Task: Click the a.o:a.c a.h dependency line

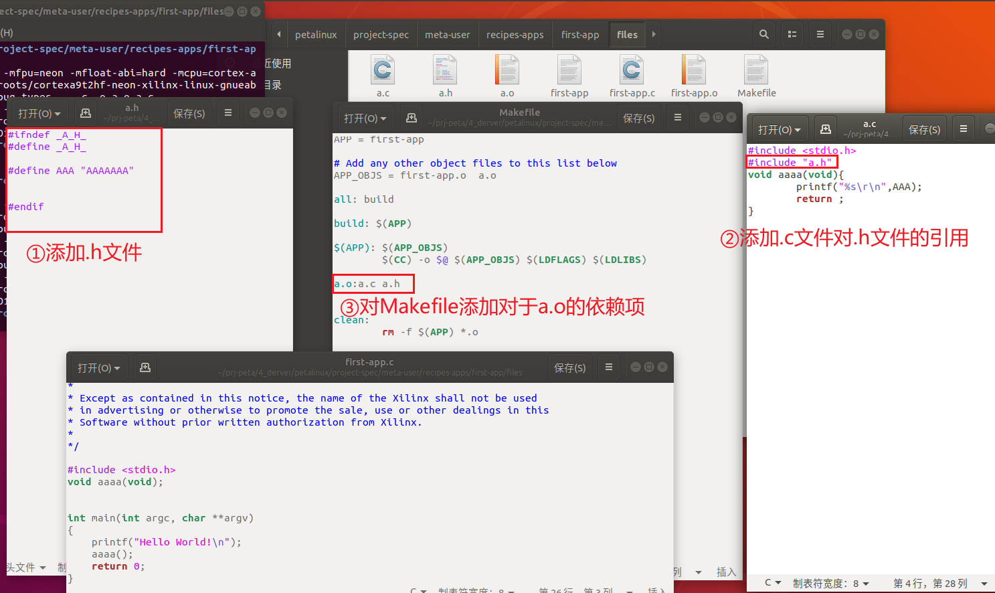Action: coord(367,284)
